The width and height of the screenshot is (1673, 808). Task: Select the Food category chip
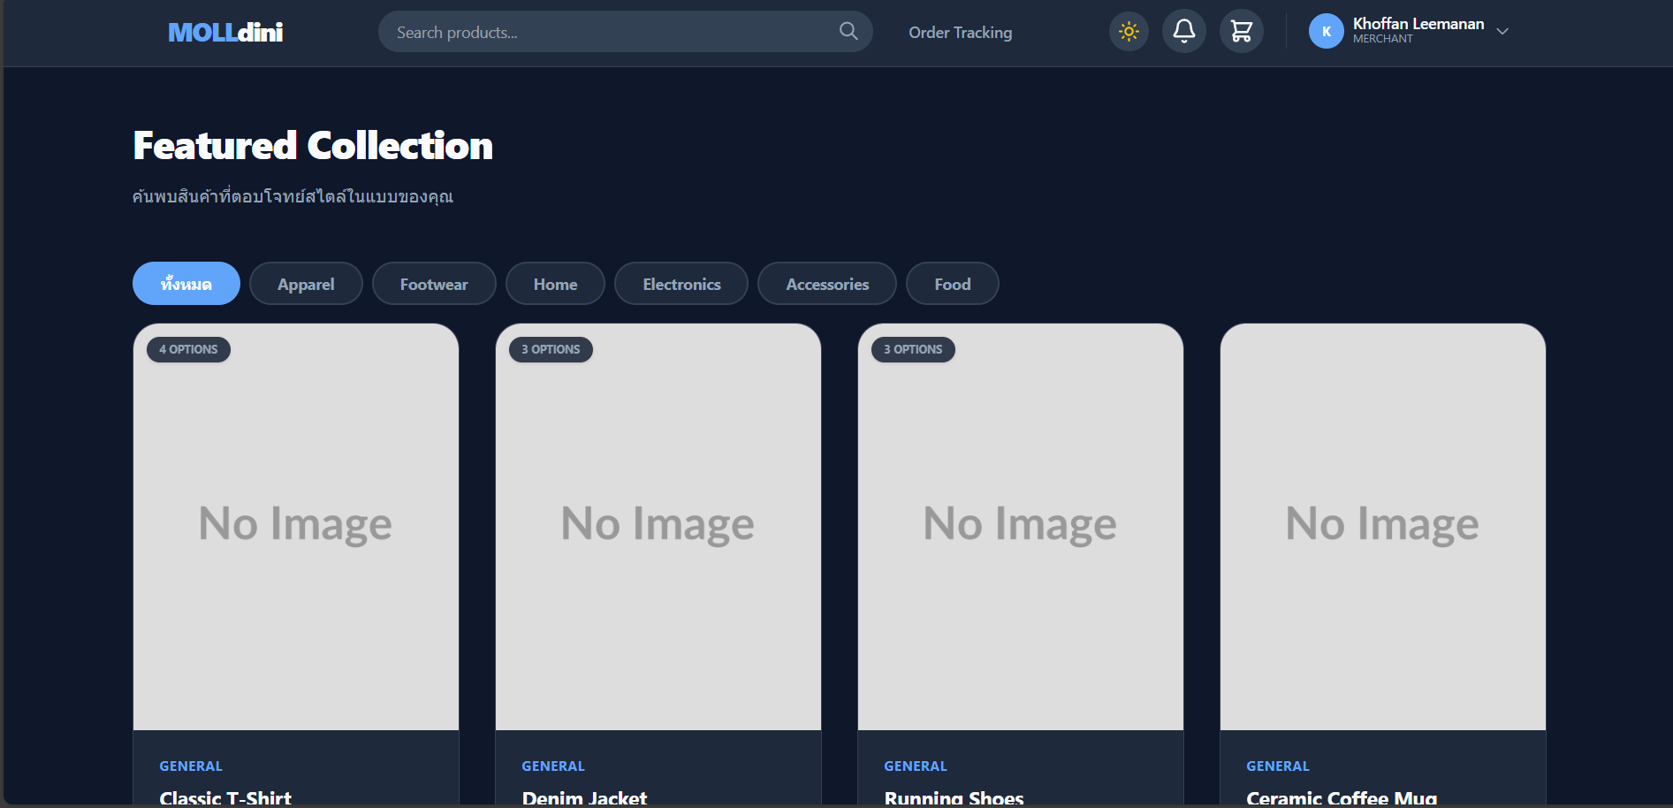tap(952, 284)
